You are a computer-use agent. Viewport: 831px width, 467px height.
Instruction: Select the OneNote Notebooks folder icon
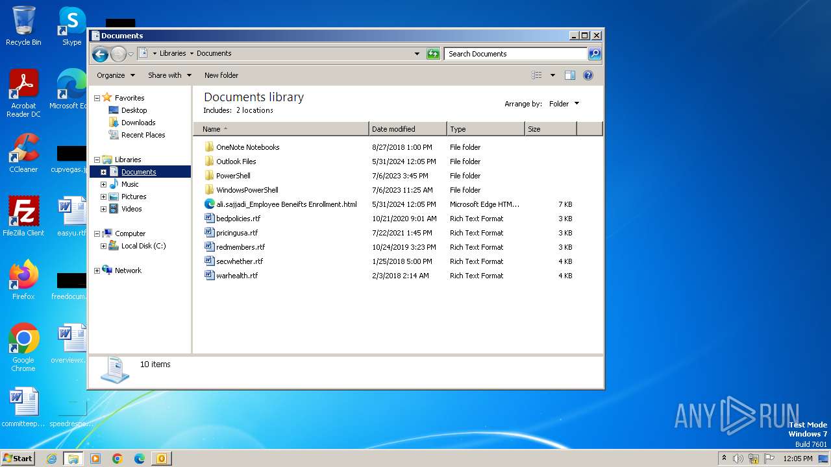tap(209, 147)
